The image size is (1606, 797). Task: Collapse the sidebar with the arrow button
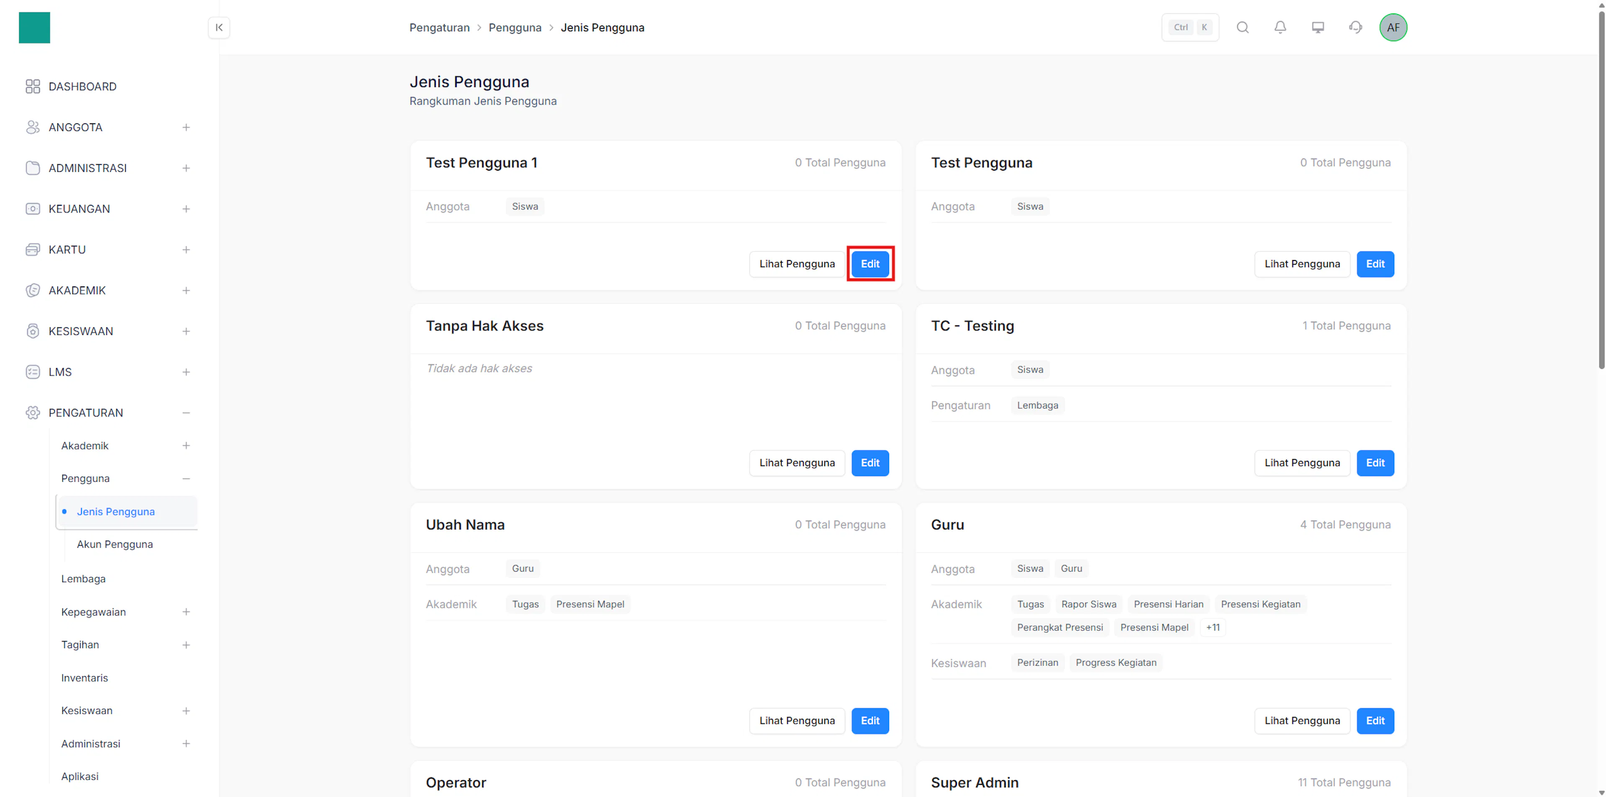pyautogui.click(x=219, y=28)
